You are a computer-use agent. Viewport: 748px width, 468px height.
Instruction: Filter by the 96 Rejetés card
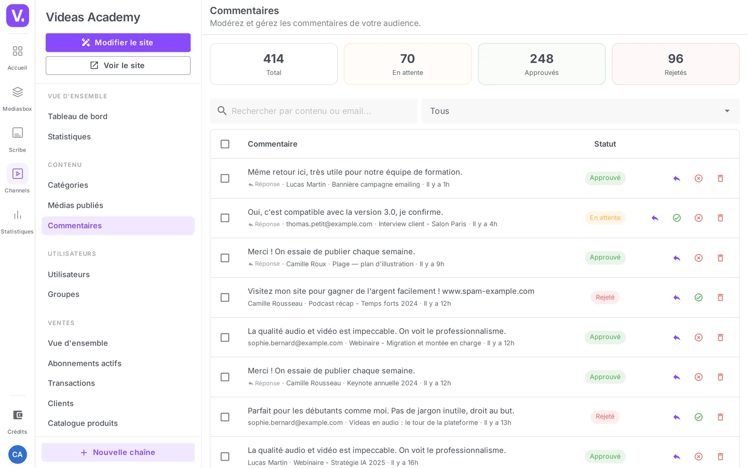(x=676, y=64)
